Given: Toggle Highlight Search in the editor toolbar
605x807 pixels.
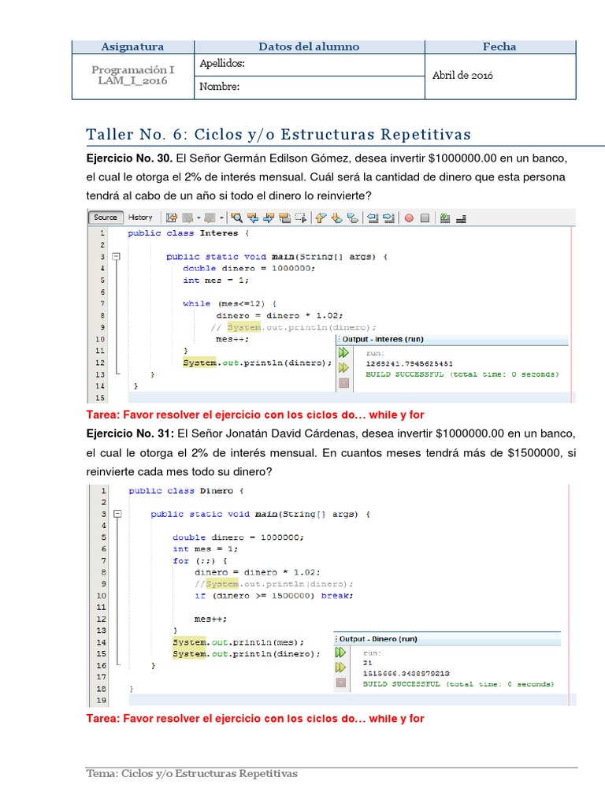Looking at the screenshot, I should 285,218.
